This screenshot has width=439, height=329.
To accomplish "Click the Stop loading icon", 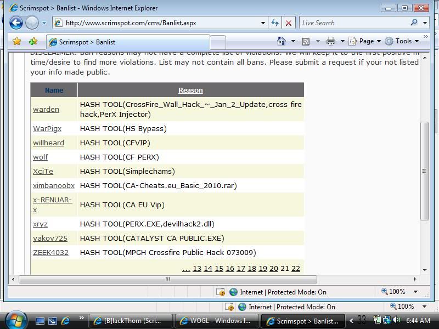I will point(289,22).
